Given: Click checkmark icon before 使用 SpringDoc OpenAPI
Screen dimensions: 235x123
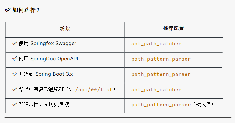Looking at the screenshot, I should tap(14, 59).
